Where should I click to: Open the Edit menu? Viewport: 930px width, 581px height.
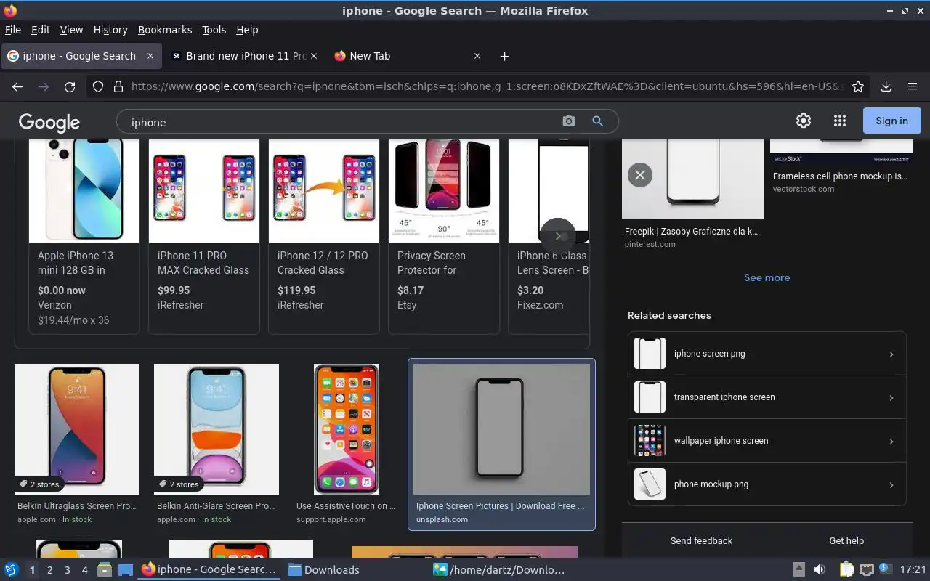point(41,30)
